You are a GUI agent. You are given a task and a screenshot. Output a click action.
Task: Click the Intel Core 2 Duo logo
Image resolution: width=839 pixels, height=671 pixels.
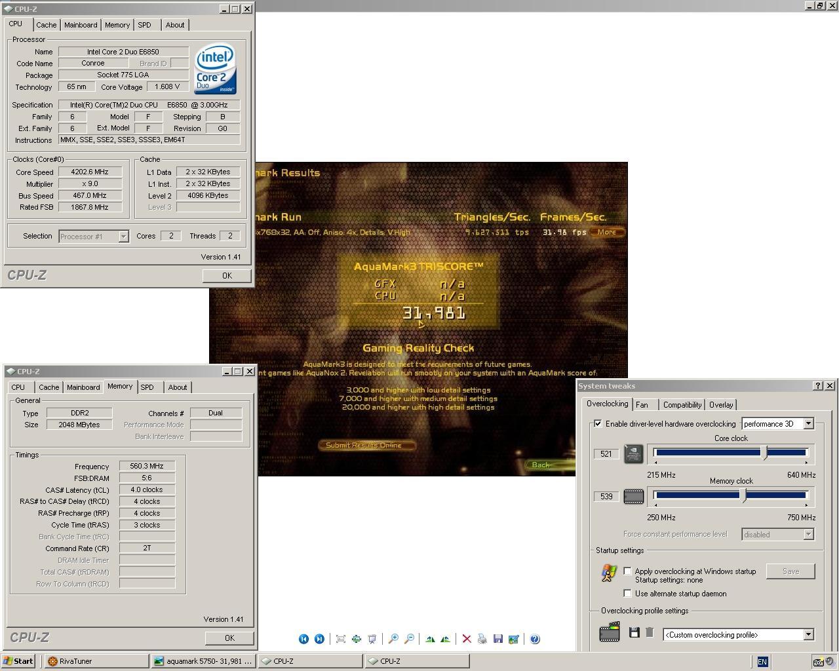click(x=215, y=69)
